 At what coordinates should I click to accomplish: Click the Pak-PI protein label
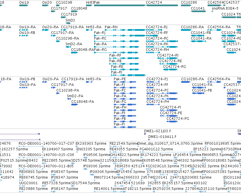119,124
